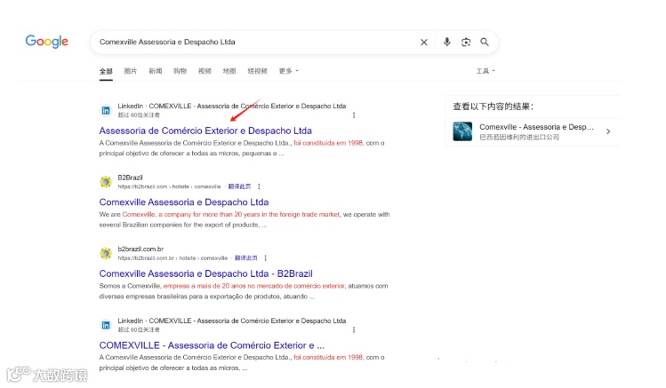Click the magnifier search icon
The width and height of the screenshot is (666, 388).
pos(485,42)
